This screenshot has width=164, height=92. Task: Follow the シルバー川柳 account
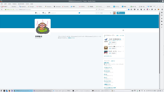[113, 48]
